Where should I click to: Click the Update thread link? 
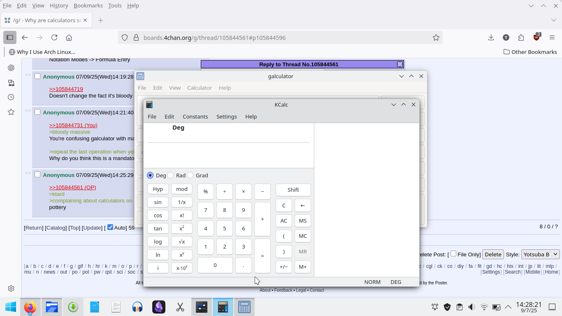click(92, 228)
